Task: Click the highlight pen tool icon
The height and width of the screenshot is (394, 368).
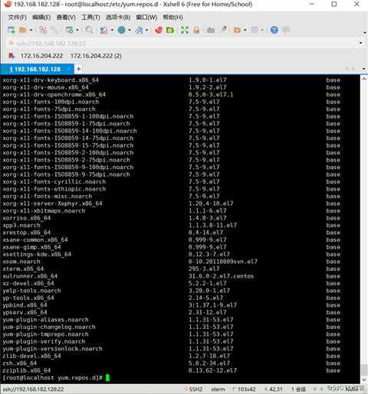Action: 224,30
